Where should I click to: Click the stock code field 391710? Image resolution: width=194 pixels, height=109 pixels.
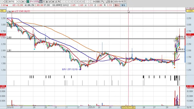click(x=12, y=2)
